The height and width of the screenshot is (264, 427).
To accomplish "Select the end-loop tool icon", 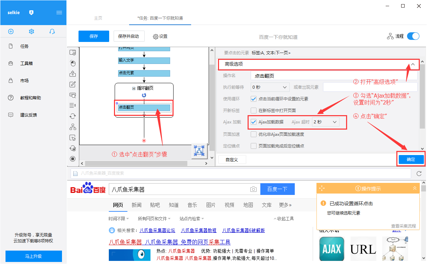I will 73,148.
